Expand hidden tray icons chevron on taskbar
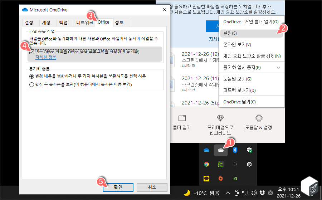Screen dimensions: 322x200 228,193
